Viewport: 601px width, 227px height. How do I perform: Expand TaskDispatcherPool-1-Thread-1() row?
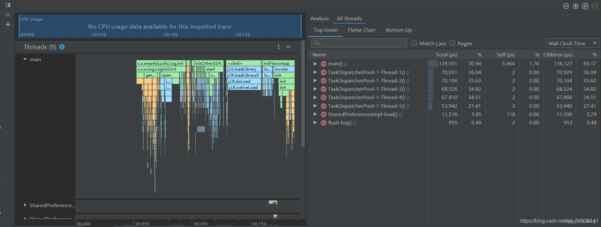click(315, 72)
